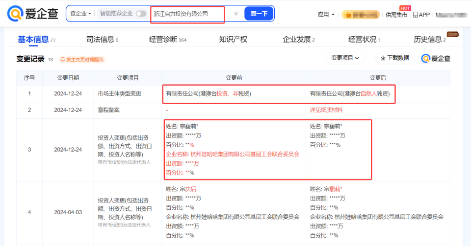Viewport: 471px width, 246px height.
Task: Click the 2024-04-03 date cell
Action: [68, 212]
